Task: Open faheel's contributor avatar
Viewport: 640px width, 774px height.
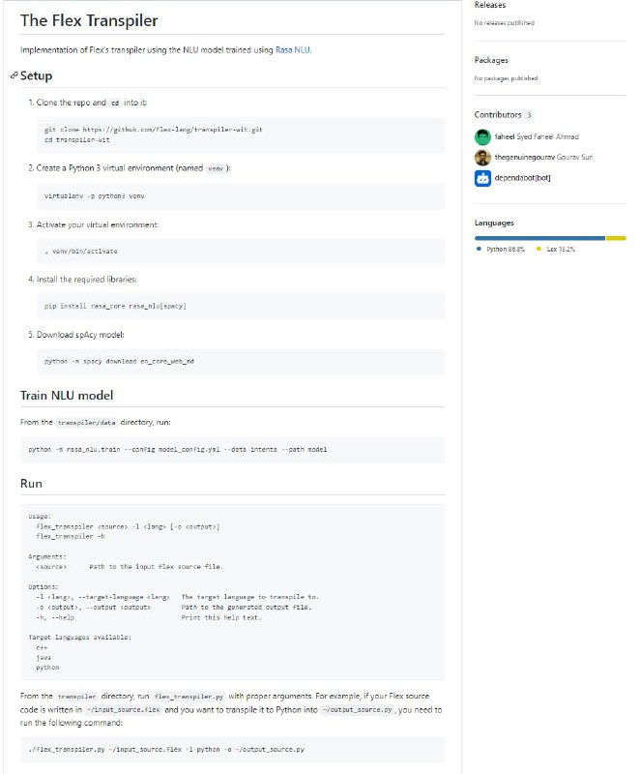Action: pyautogui.click(x=482, y=136)
